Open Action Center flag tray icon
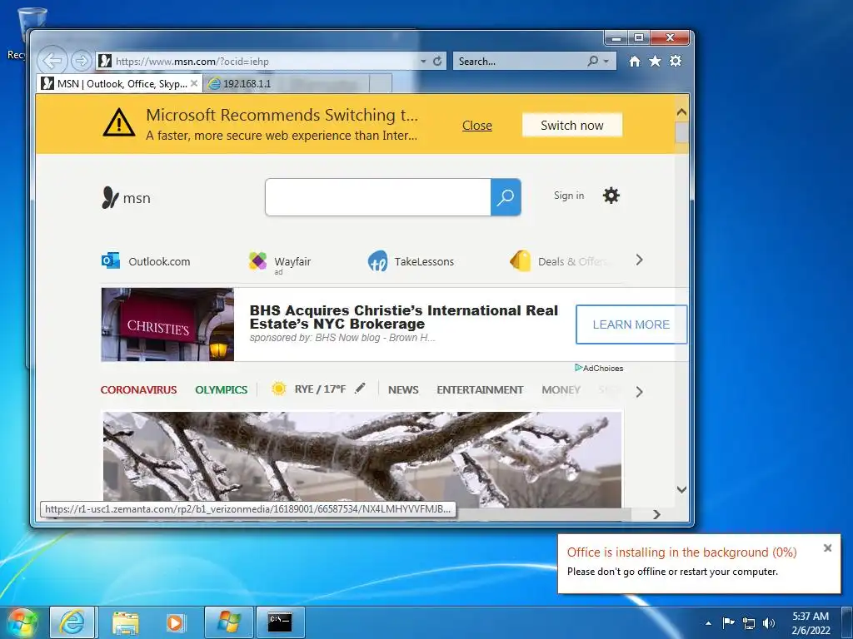Image resolution: width=853 pixels, height=639 pixels. pyautogui.click(x=728, y=622)
